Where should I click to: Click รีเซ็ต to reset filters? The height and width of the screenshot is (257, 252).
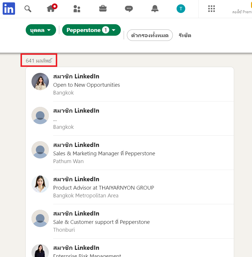pyautogui.click(x=185, y=35)
